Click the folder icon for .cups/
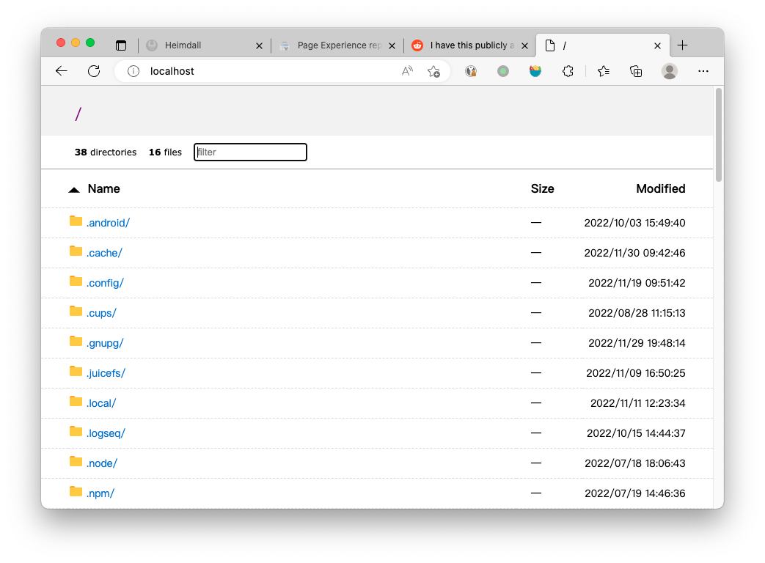 (76, 312)
